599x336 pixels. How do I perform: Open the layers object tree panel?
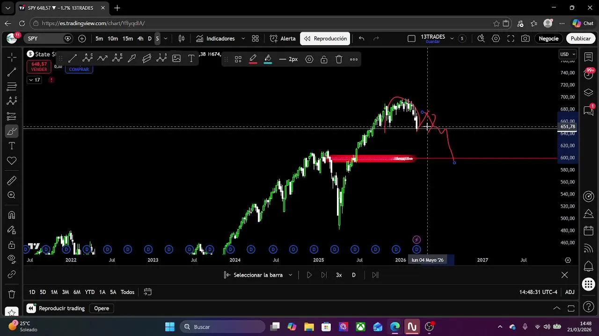tap(589, 92)
